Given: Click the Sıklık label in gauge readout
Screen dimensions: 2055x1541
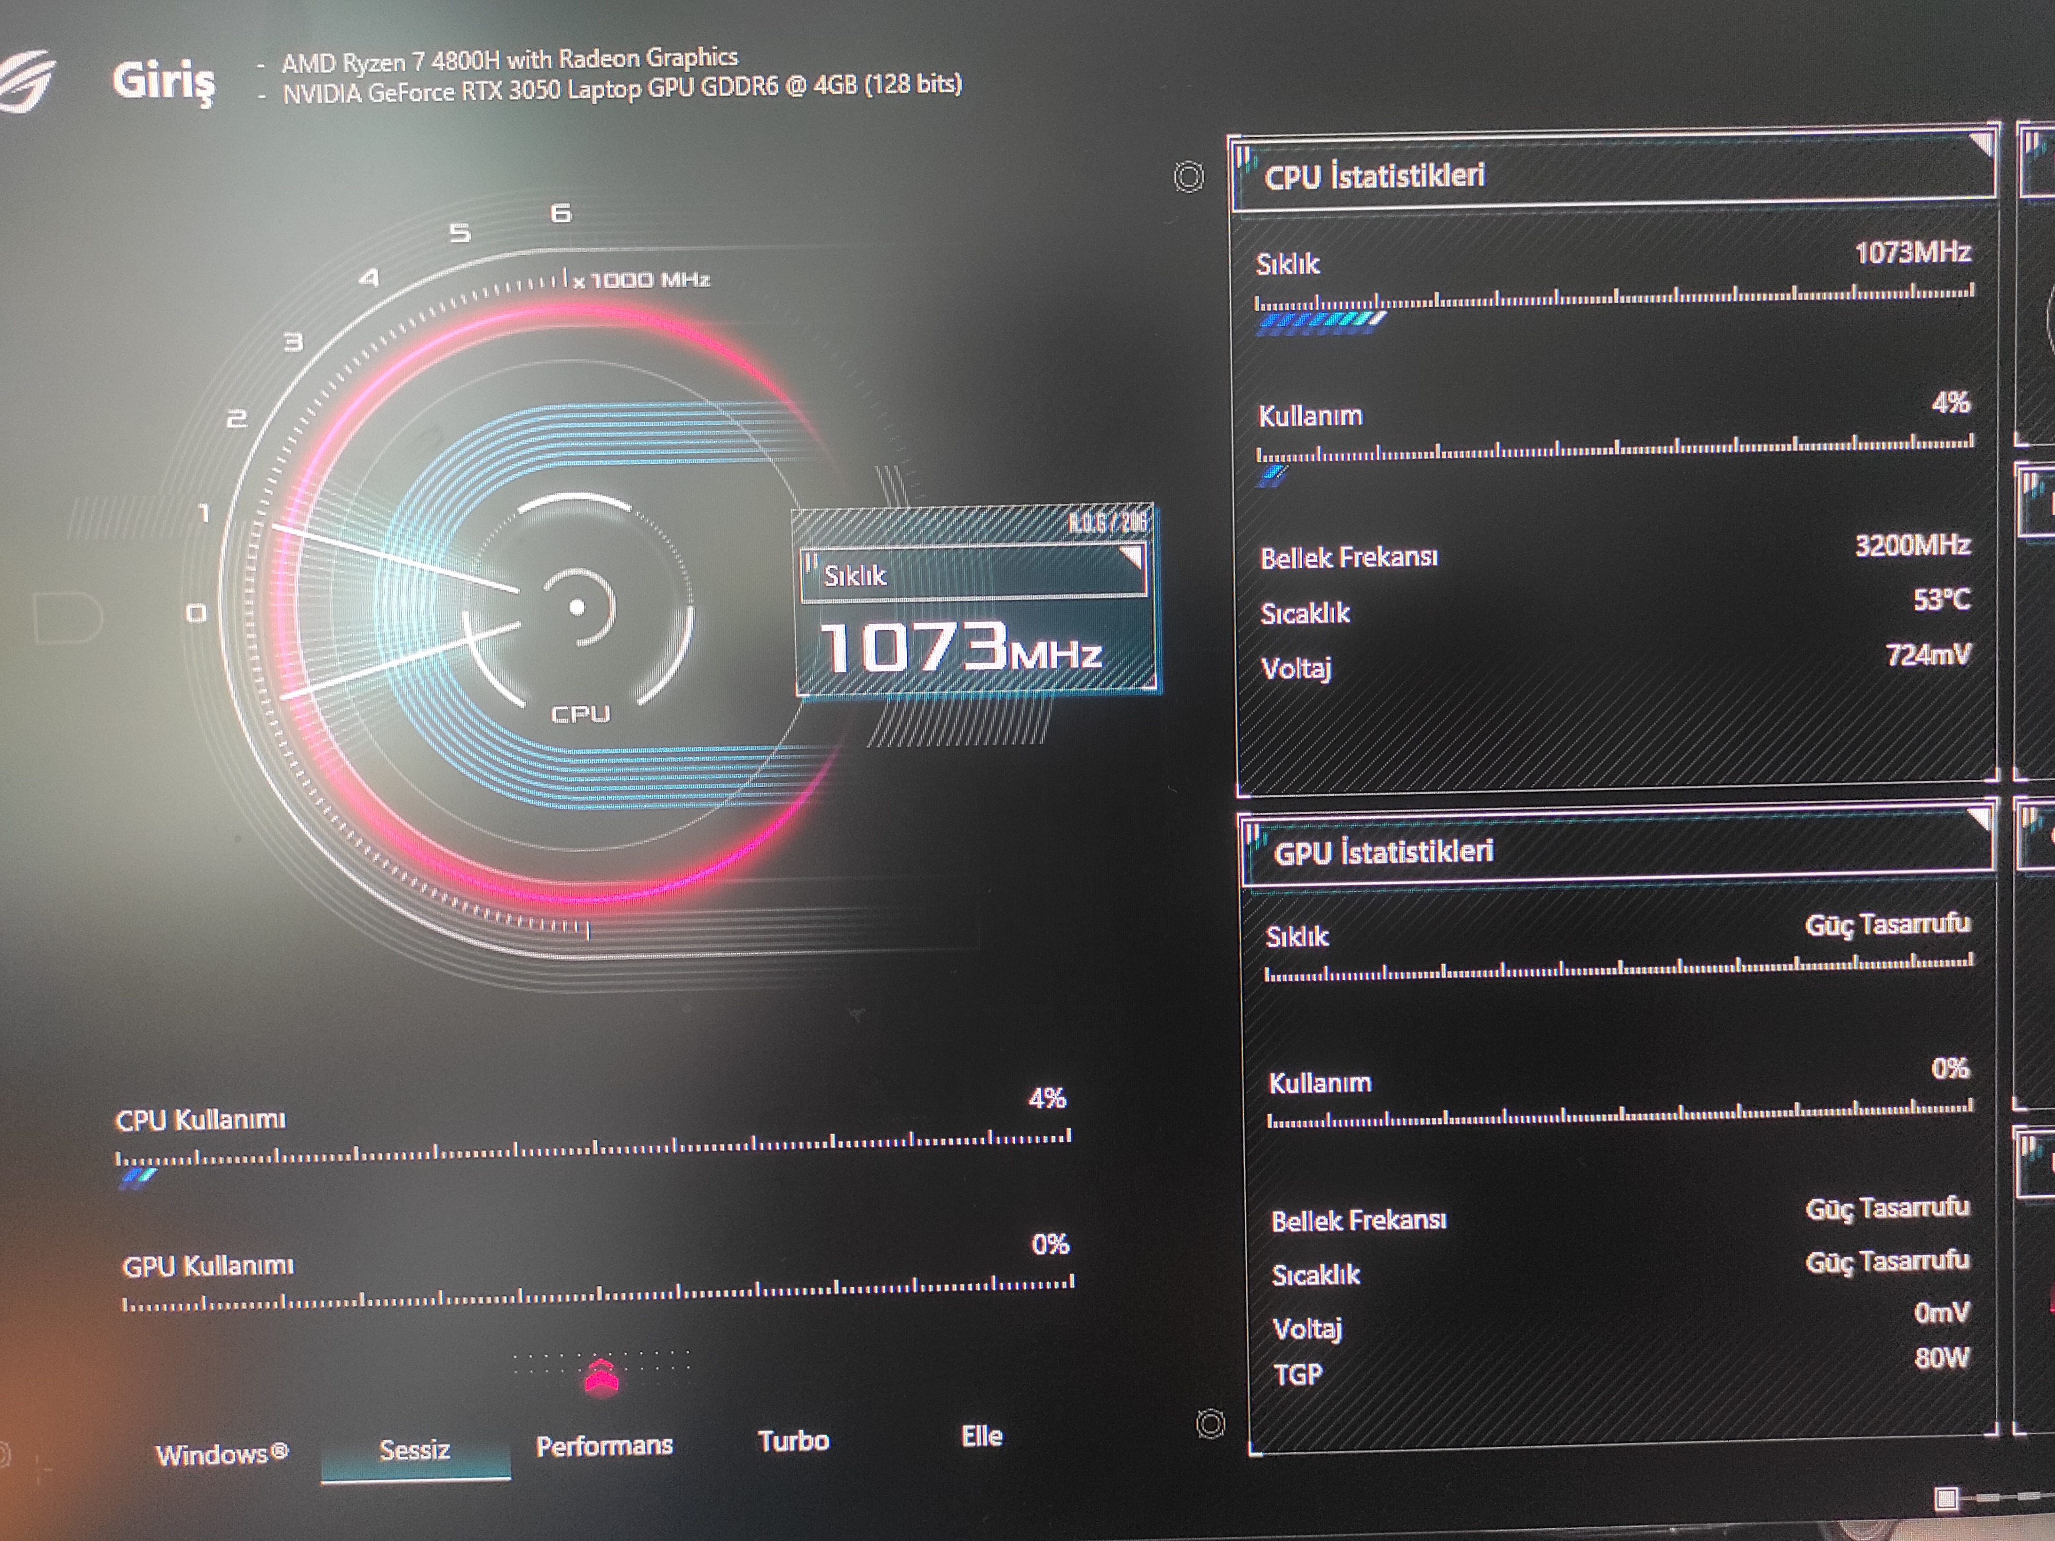Looking at the screenshot, I should (855, 576).
